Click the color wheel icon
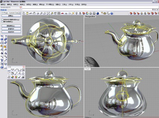The width and height of the screenshot is (159, 118). 87,13
